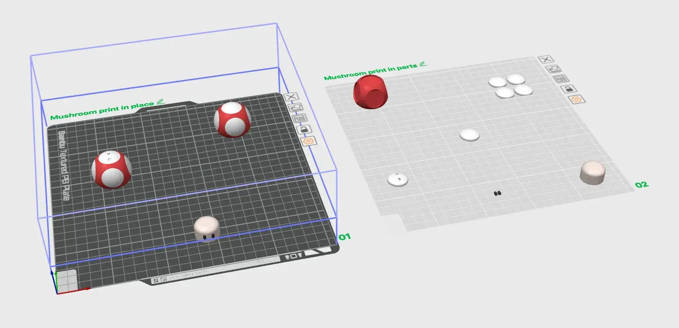679x328 pixels.
Task: Select the mushroom stem with eyes on plate 01
Action: [207, 229]
